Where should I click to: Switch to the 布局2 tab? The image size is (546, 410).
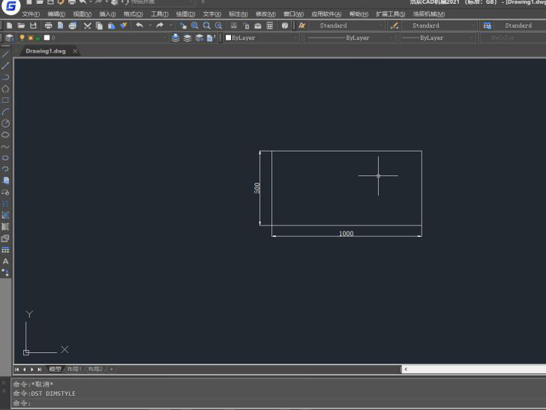(x=95, y=369)
